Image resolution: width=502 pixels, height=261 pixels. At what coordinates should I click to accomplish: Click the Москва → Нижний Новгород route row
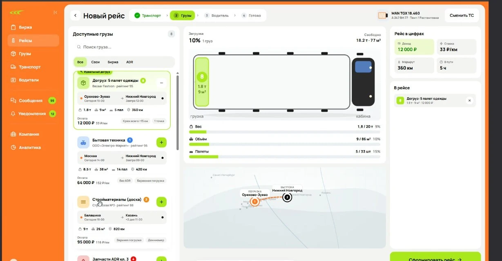coord(122,158)
